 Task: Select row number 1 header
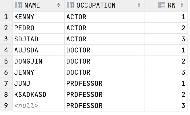click(6, 17)
